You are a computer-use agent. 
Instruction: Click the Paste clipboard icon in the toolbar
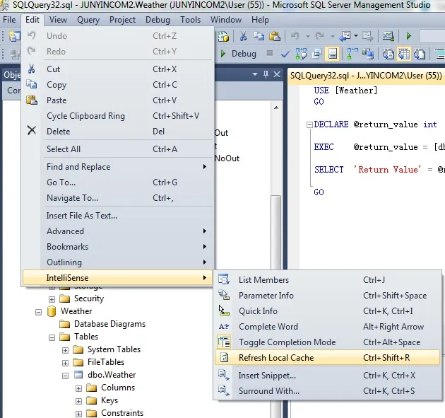(x=275, y=36)
